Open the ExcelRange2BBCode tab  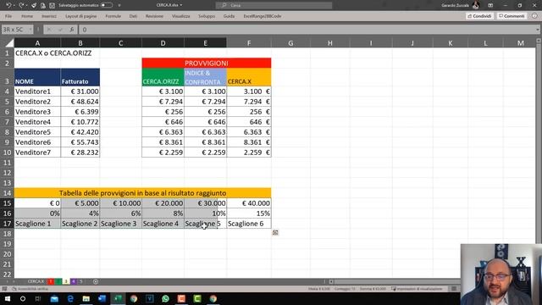(262, 16)
